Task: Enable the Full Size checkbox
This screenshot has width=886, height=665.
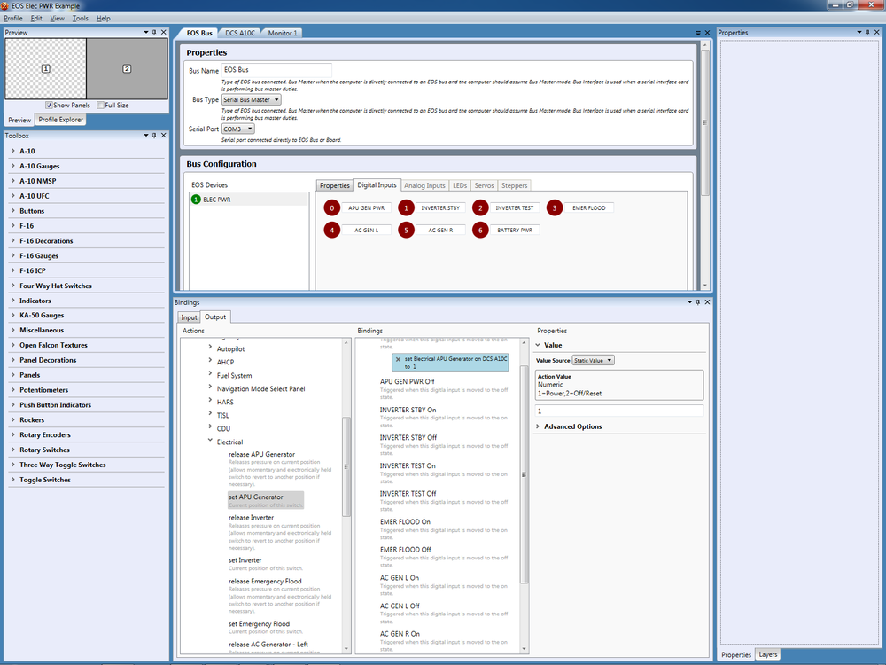Action: [x=101, y=106]
